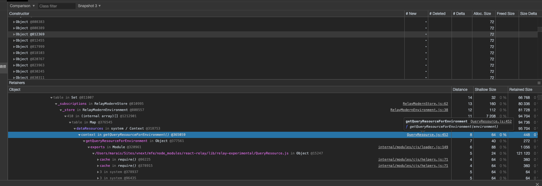Expand Object @812369 row

(x=14, y=34)
